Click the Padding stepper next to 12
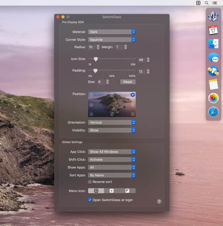The image size is (223, 226). point(148,71)
